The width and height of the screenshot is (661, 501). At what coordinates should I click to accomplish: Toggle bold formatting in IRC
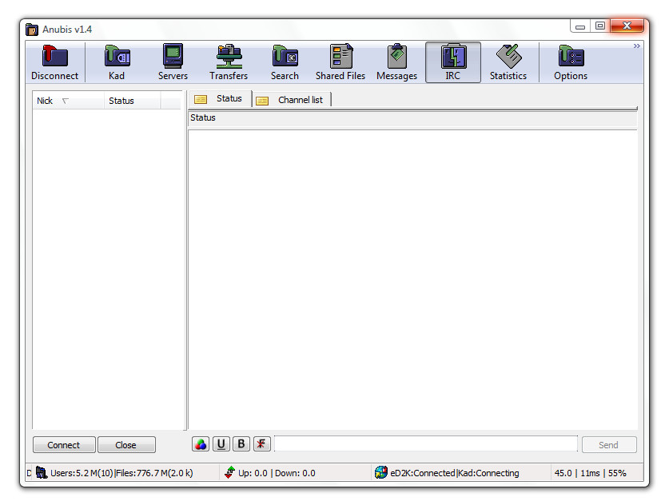pyautogui.click(x=241, y=443)
